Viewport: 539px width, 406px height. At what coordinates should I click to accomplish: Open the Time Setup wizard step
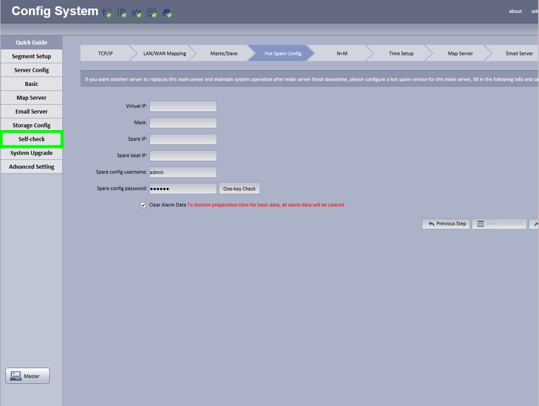point(401,53)
